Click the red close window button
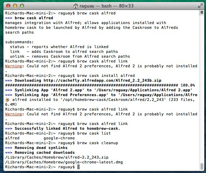Image resolution: width=206 pixels, height=173 pixels. pos(8,6)
